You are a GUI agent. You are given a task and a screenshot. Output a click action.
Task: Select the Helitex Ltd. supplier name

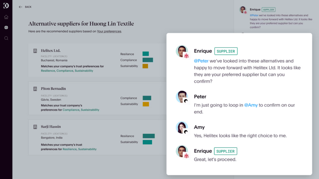coord(51,51)
